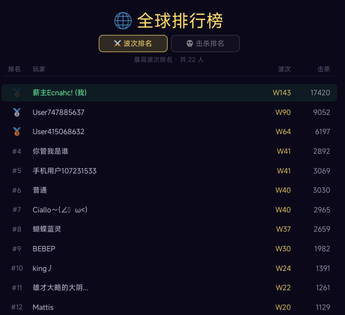This screenshot has height=315, width=345.
Task: Select player User747885637
Action: coord(58,112)
